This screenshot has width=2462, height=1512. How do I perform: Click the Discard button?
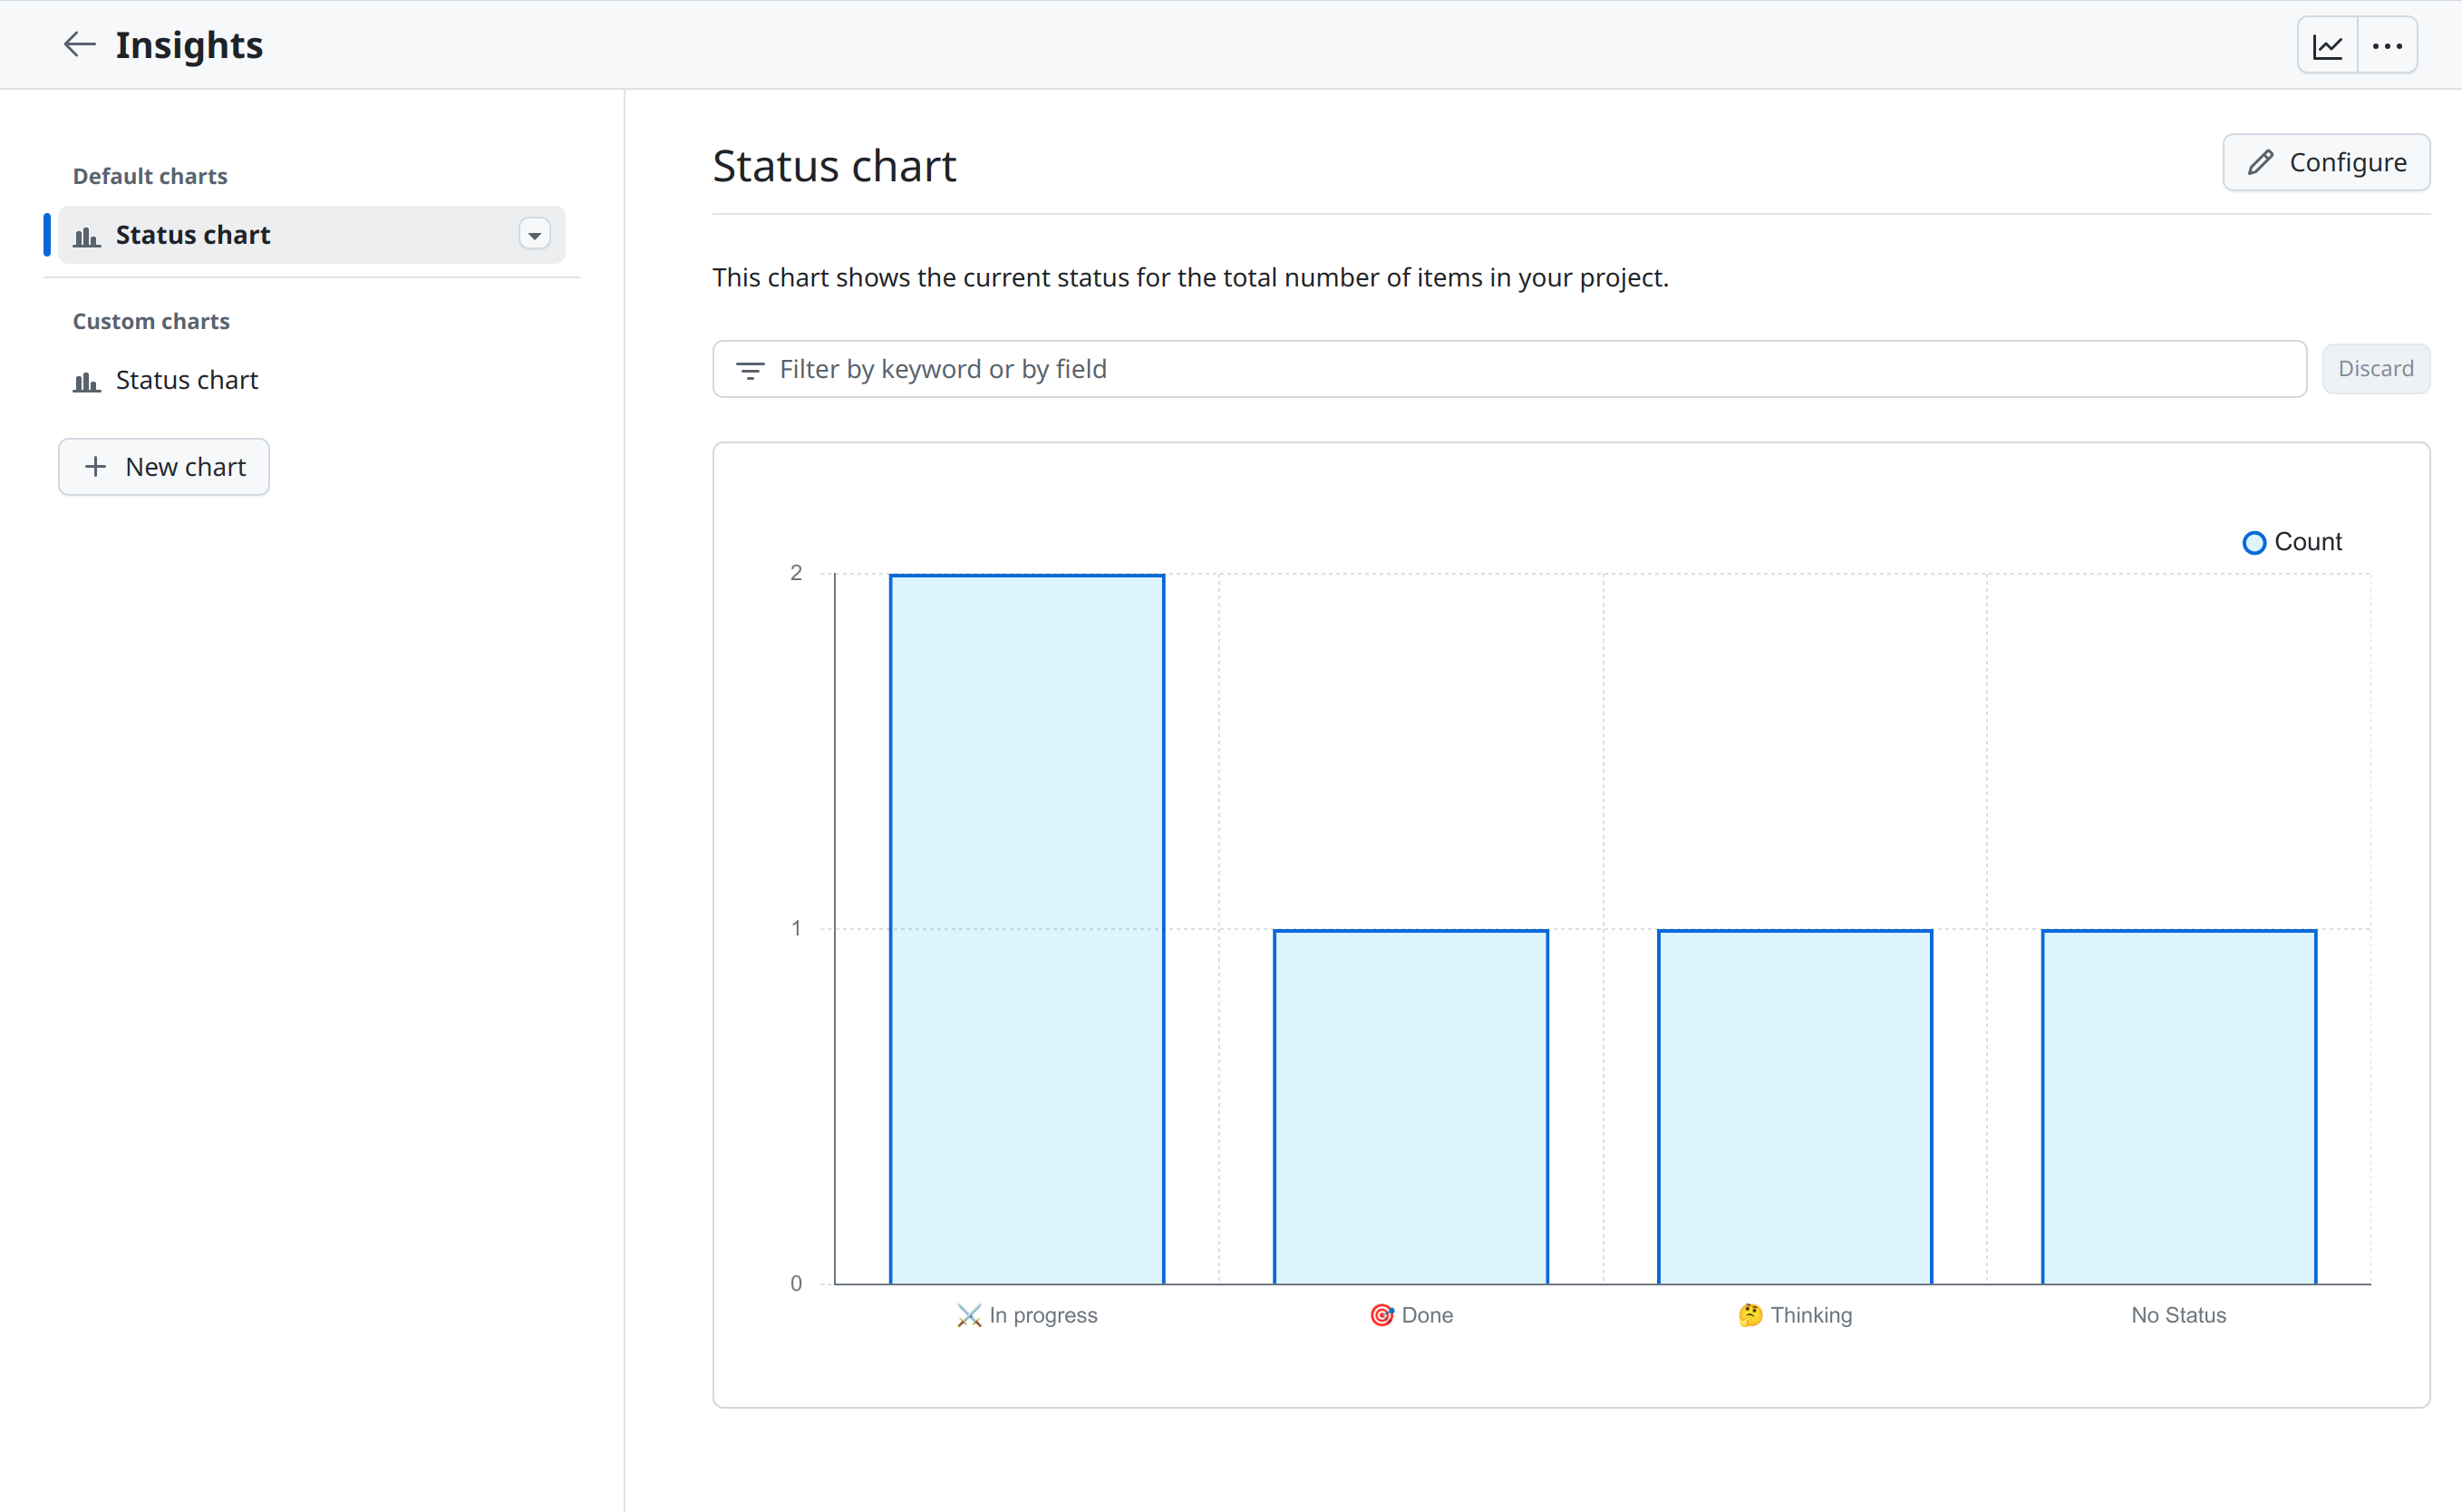[2374, 367]
